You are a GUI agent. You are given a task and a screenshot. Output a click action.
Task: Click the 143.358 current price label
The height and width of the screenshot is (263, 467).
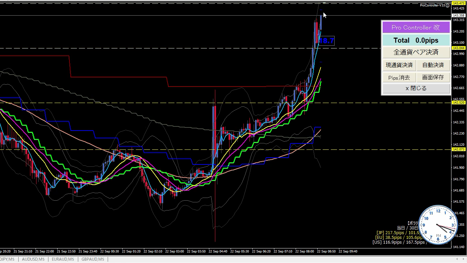(x=459, y=16)
